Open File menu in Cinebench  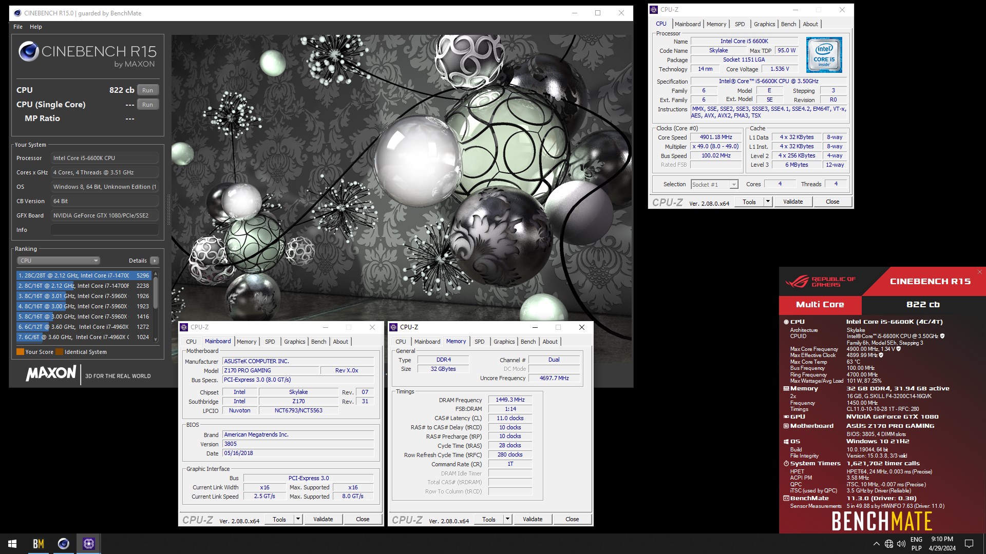18,27
